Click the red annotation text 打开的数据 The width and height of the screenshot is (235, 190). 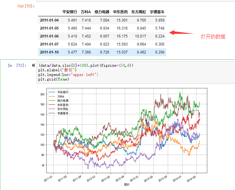(213, 37)
